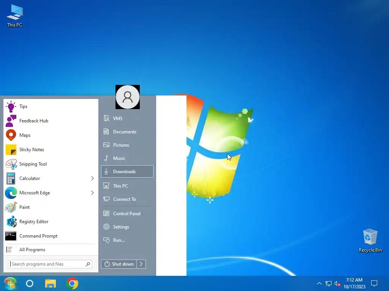Open the Paint app icon
The height and width of the screenshot is (291, 389).
[11, 207]
